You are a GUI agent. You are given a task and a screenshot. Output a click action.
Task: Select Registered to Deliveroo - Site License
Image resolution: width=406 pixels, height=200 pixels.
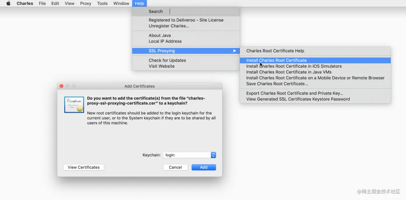(x=186, y=20)
